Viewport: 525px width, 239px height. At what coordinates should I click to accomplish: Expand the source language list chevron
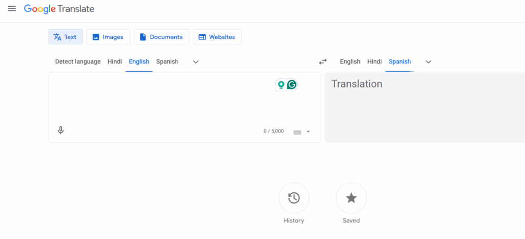click(x=195, y=62)
